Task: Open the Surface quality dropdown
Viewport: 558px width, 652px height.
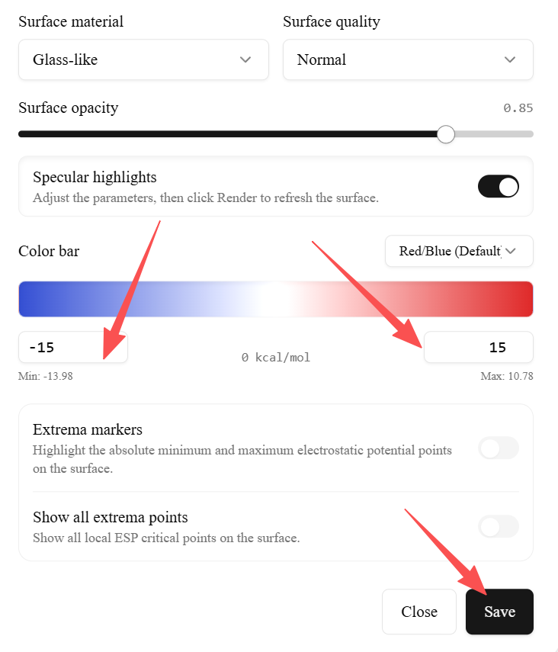Action: (x=408, y=59)
